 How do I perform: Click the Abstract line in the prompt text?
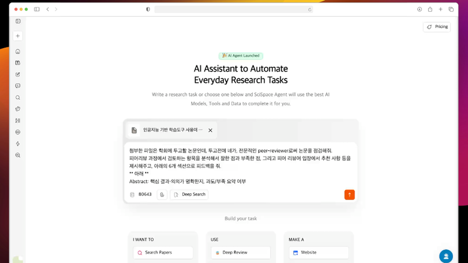187,181
